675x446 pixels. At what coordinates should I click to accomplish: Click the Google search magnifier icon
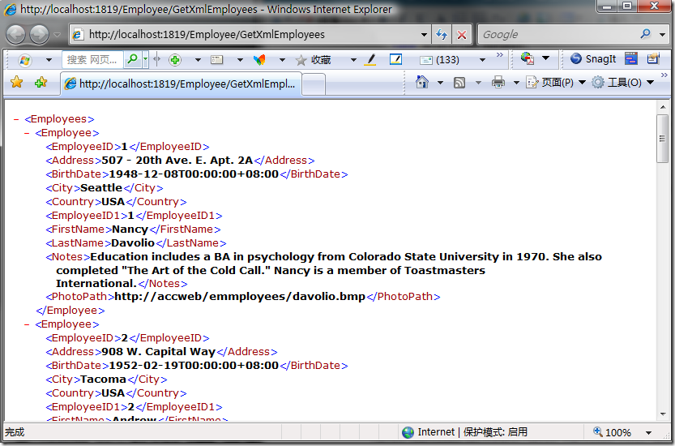click(x=645, y=34)
